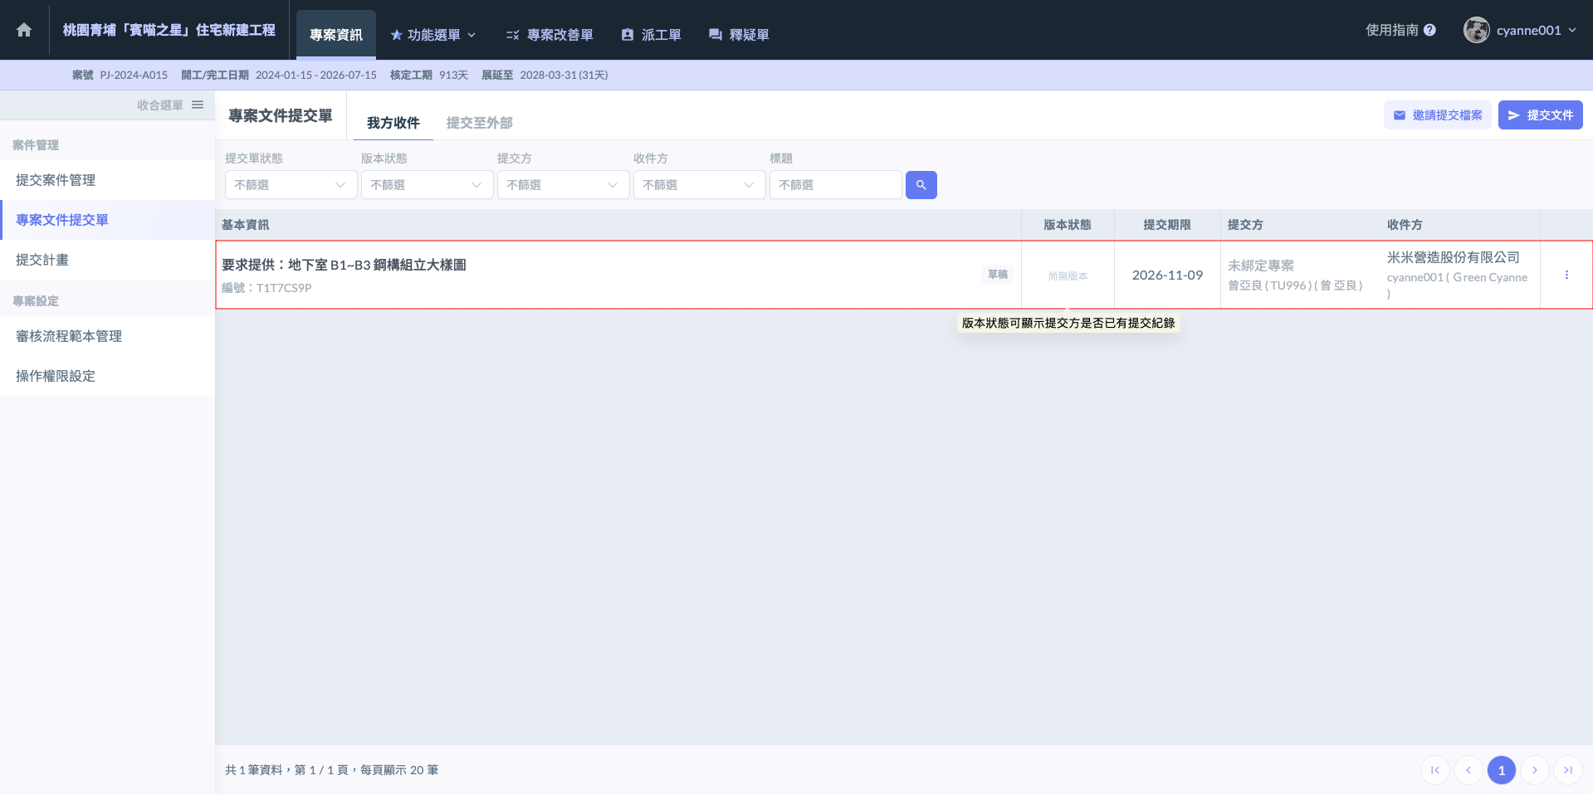Click the 未綁定專案 submitter text
This screenshot has height=795, width=1593.
tap(1261, 266)
